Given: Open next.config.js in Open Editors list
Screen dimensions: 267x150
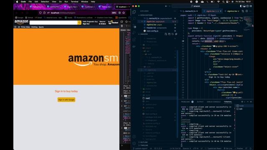Looking at the screenshot, I should pyautogui.click(x=152, y=31).
